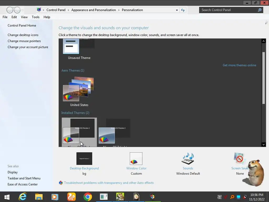The height and width of the screenshot is (202, 269).
Task: Click the Window Color text link
Action: coord(136,168)
